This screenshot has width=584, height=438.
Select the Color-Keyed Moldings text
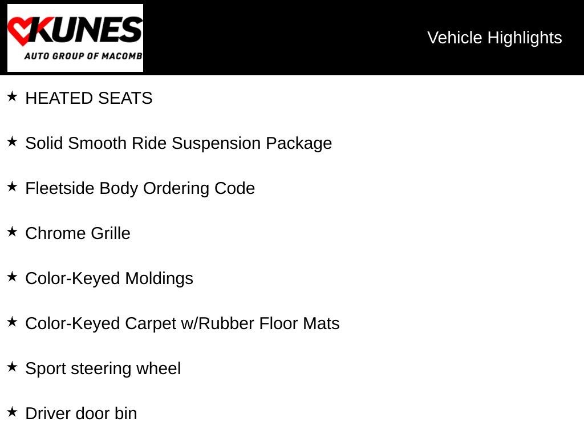[x=109, y=278]
